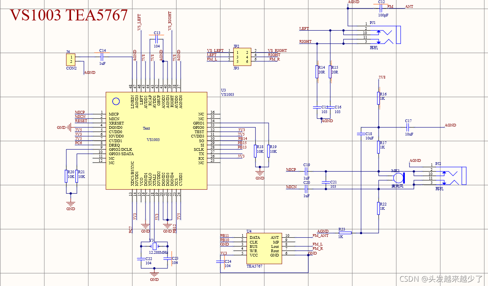Viewport: 488px width, 286px height.
Task: Click the R21 resistor symbol
Action: coord(76,176)
